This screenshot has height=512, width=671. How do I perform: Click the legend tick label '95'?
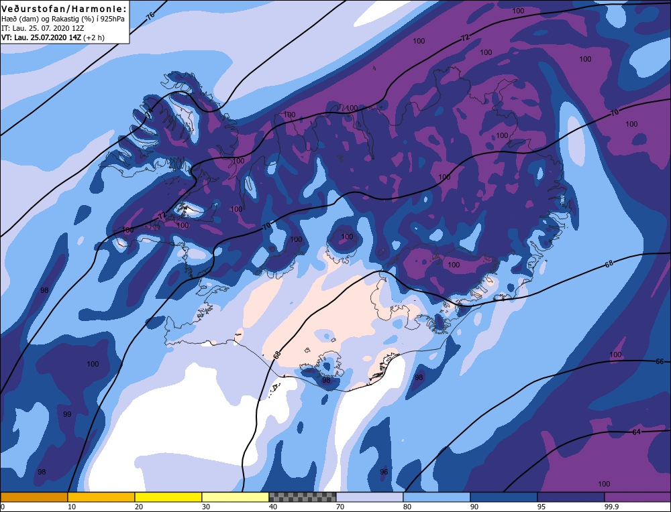pyautogui.click(x=541, y=507)
